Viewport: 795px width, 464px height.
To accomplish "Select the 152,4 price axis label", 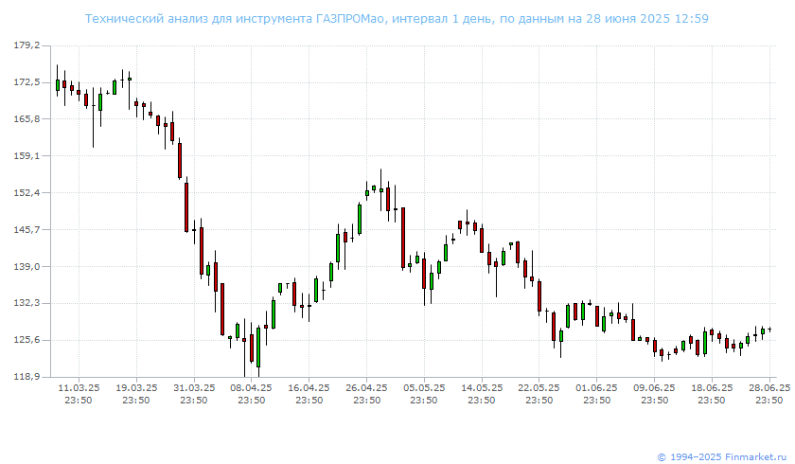I will 26,192.
